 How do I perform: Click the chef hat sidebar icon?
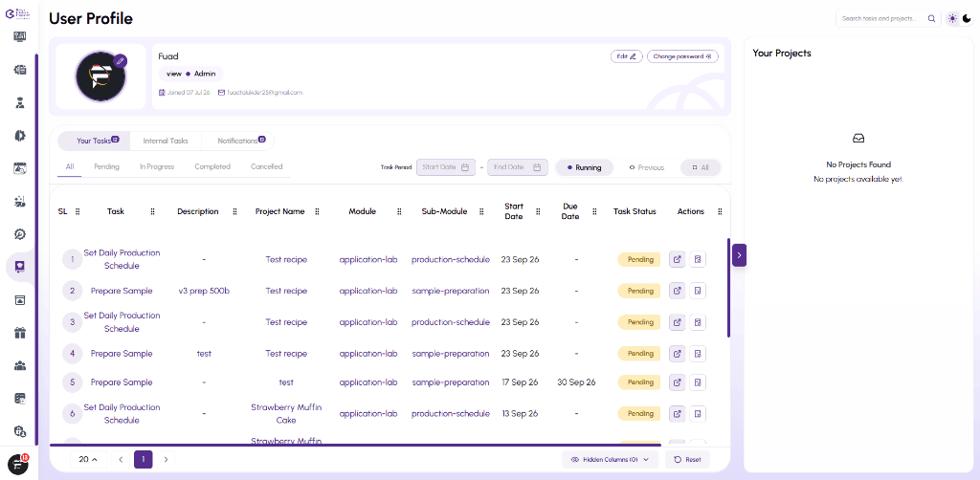click(19, 103)
